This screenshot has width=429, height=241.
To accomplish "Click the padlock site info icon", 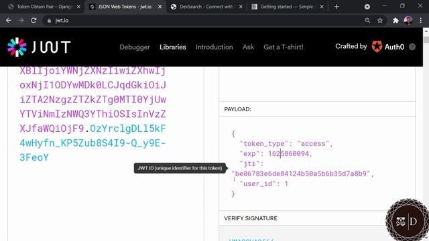I will click(x=49, y=21).
